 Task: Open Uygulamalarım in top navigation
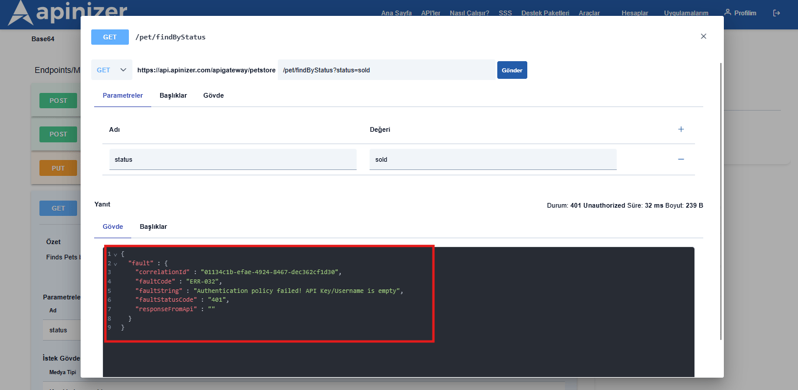(x=686, y=13)
